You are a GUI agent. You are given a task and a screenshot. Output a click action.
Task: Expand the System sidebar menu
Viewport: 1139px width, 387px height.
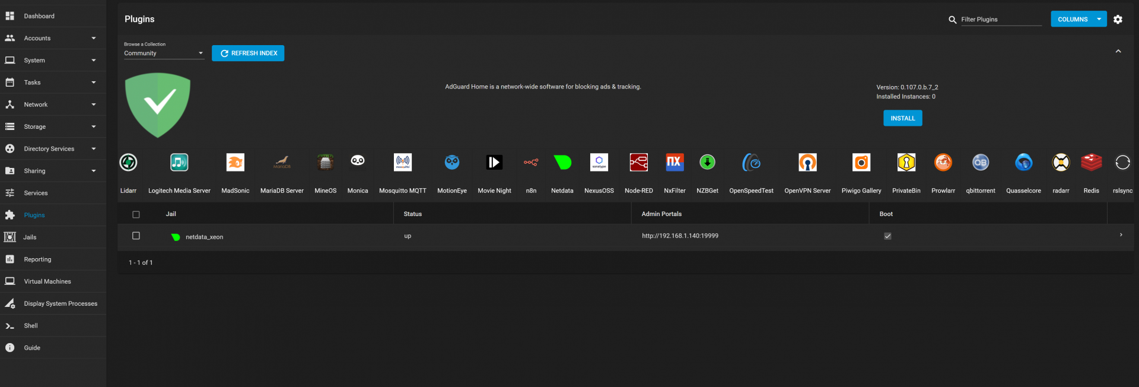tap(53, 60)
